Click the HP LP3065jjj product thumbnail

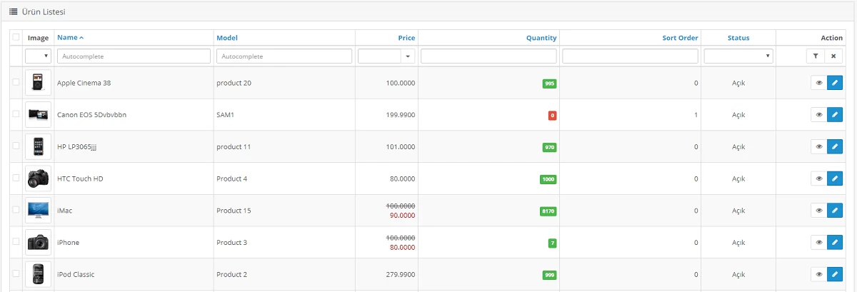pyautogui.click(x=38, y=147)
